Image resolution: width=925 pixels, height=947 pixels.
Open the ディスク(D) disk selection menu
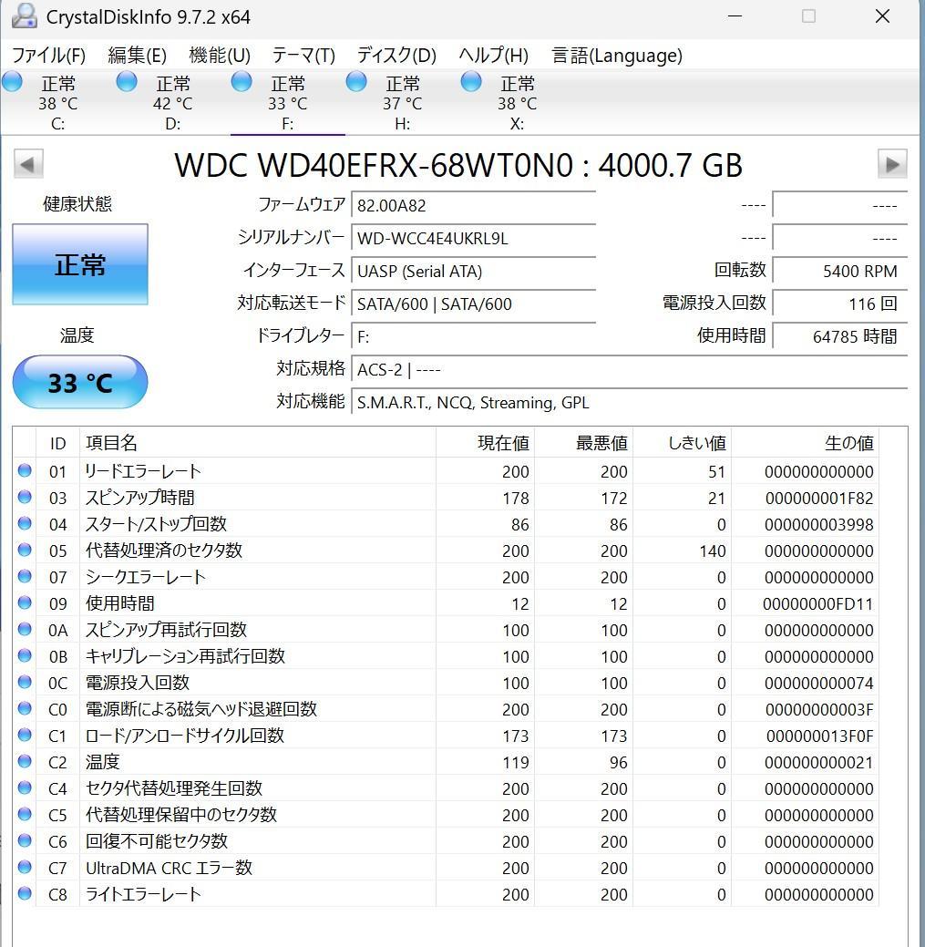(x=397, y=56)
